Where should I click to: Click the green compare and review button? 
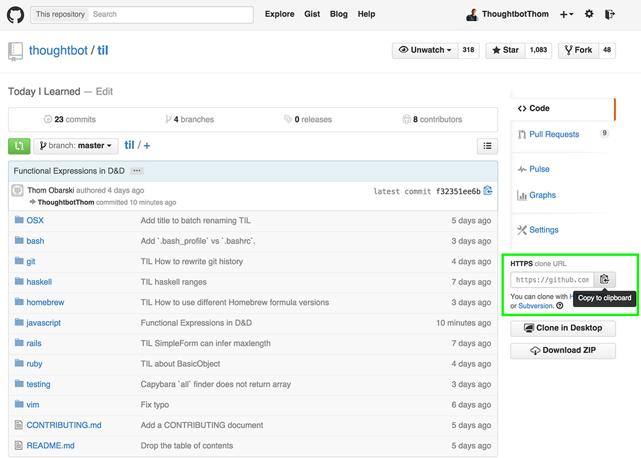click(19, 146)
